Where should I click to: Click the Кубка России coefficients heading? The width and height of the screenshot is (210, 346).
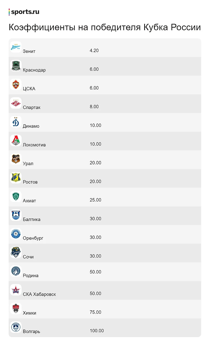pos(105,28)
